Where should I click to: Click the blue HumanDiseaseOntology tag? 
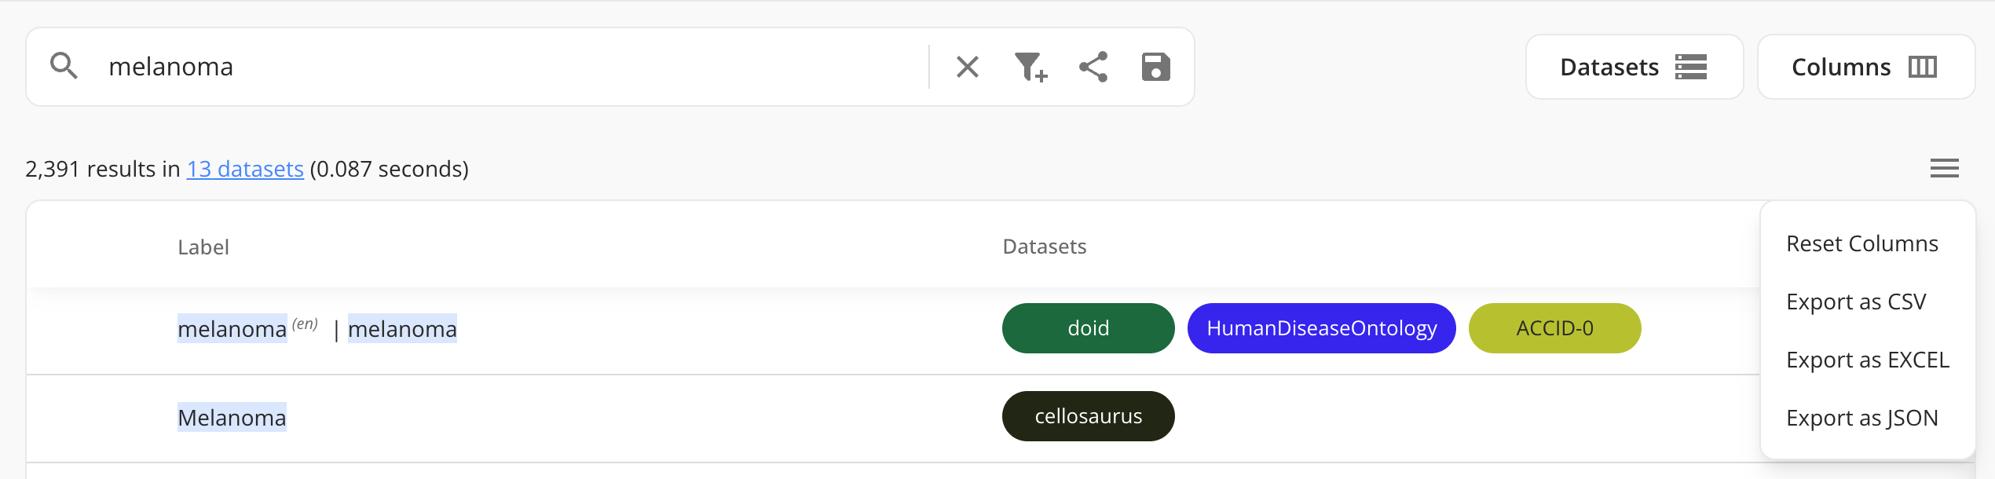(1321, 328)
